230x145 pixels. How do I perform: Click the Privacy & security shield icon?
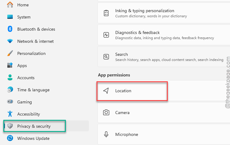[10, 126]
